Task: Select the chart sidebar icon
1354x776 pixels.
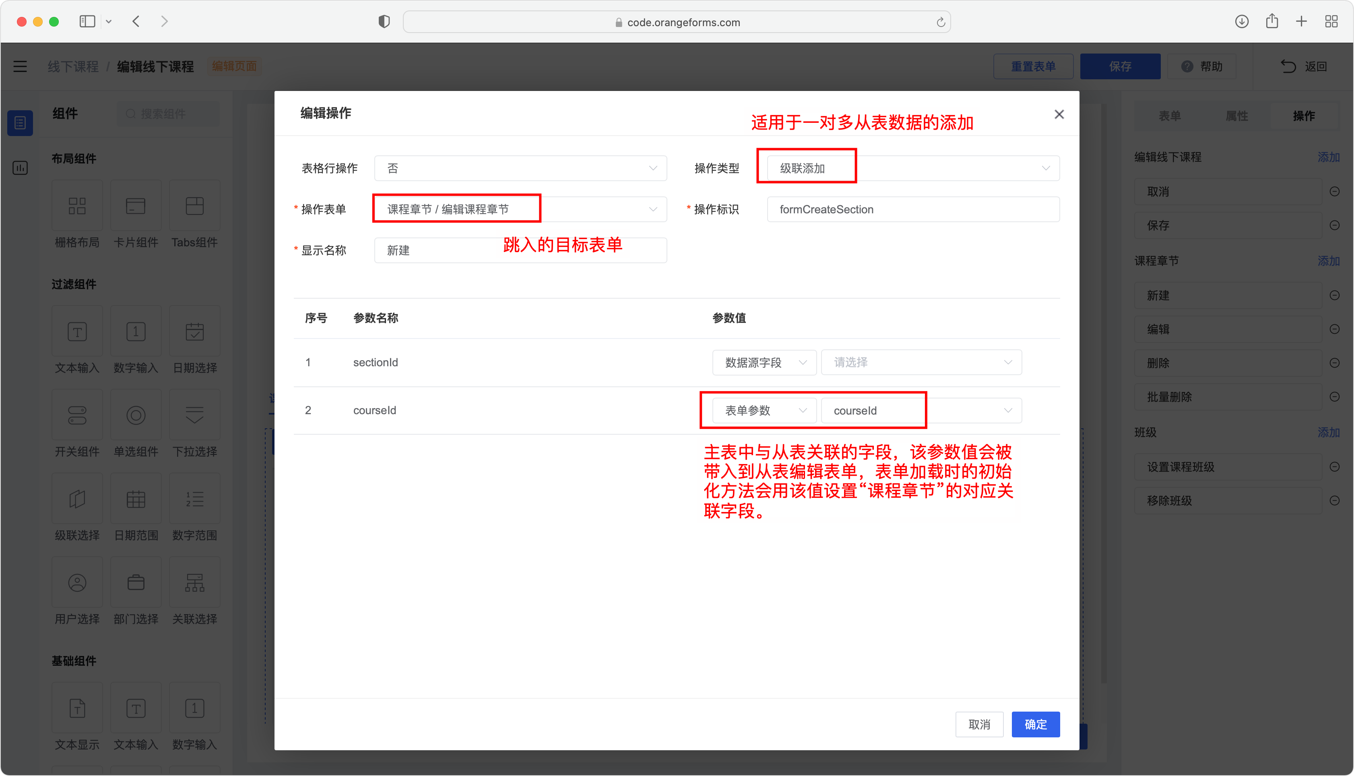Action: tap(20, 168)
